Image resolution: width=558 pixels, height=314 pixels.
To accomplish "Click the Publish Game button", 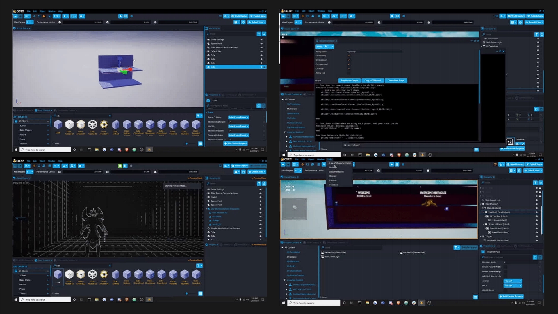I will [x=258, y=16].
